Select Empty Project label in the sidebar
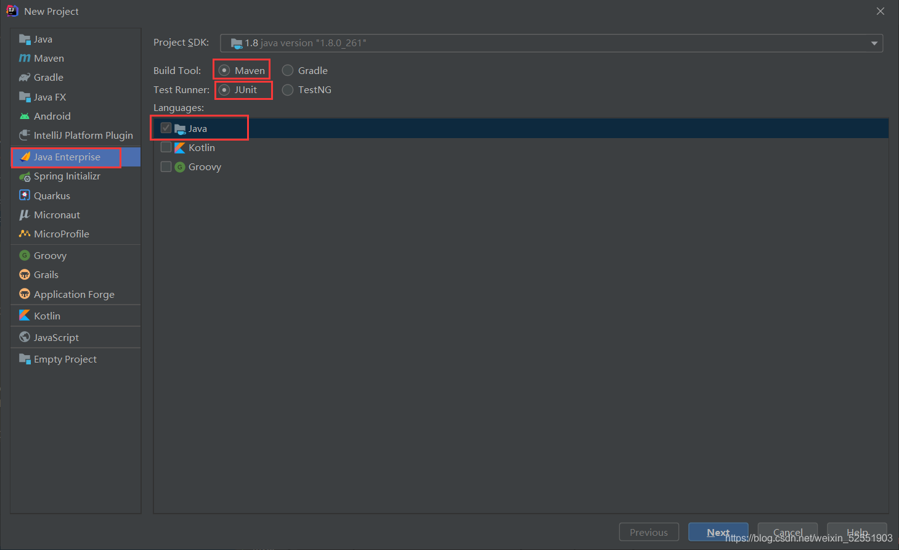This screenshot has width=899, height=550. [65, 359]
